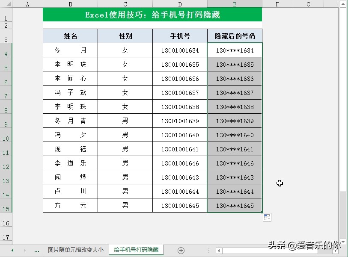The height and width of the screenshot is (257, 348).
Task: Select column B header
Action: [x=70, y=3]
